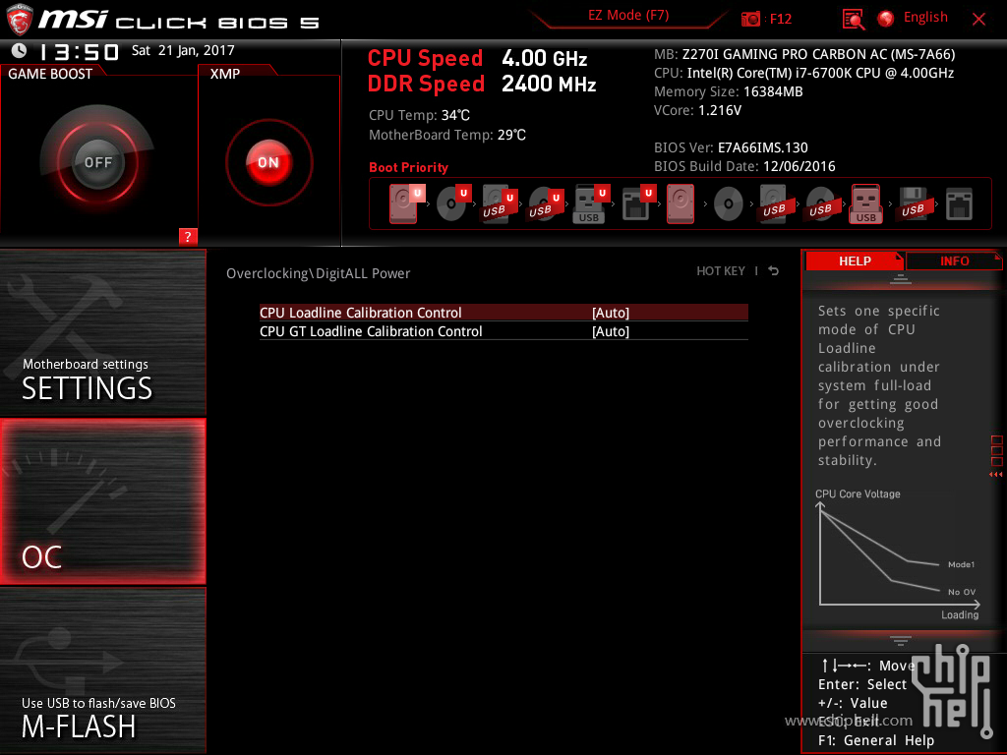Switch to the HELP tab
The image size is (1007, 755).
[x=855, y=261]
